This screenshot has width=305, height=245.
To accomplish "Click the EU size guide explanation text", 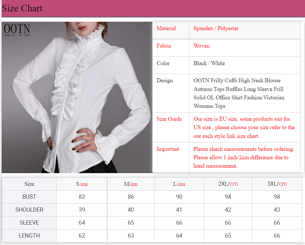I will click(x=244, y=128).
